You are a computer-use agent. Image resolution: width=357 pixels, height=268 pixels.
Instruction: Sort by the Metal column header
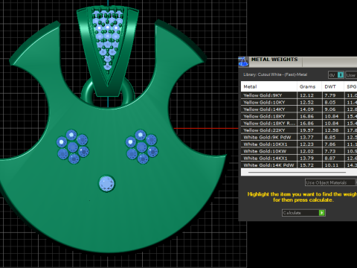tap(269, 86)
